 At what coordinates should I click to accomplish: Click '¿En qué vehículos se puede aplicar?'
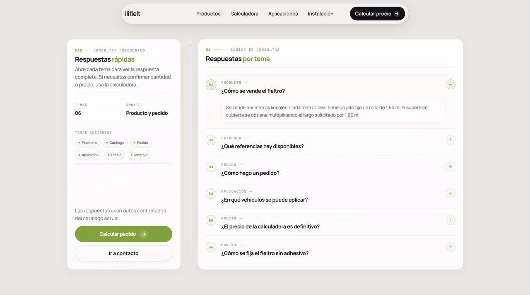(x=265, y=200)
